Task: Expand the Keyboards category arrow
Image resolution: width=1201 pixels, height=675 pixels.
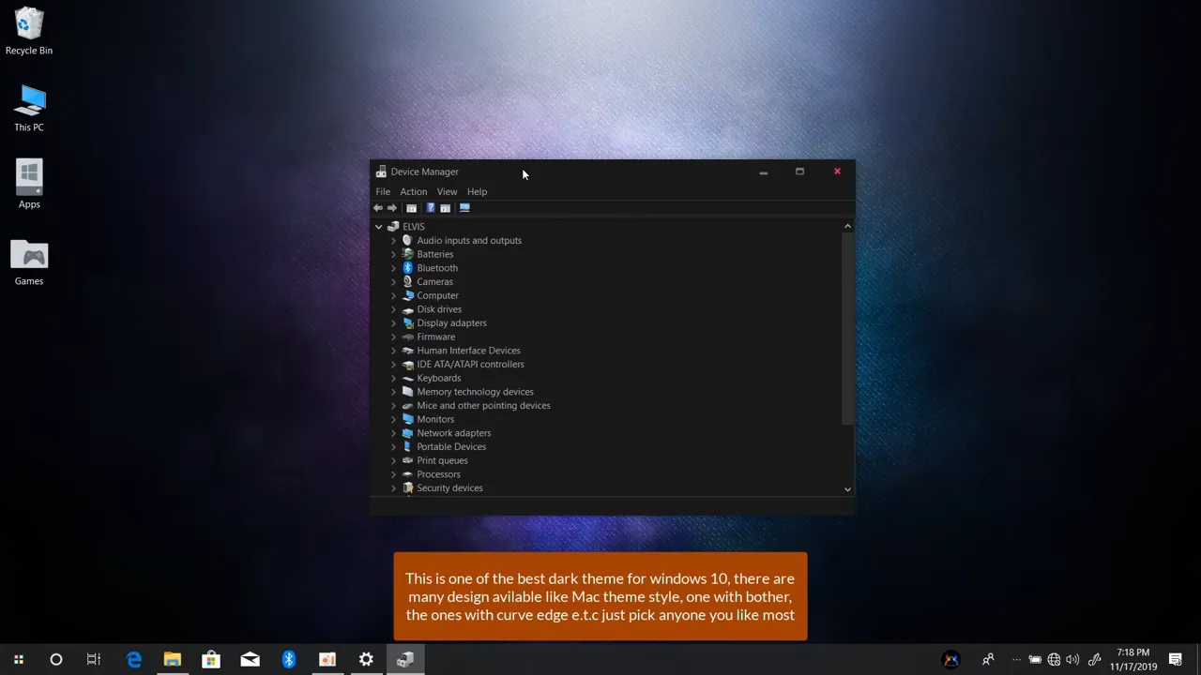Action: click(393, 378)
